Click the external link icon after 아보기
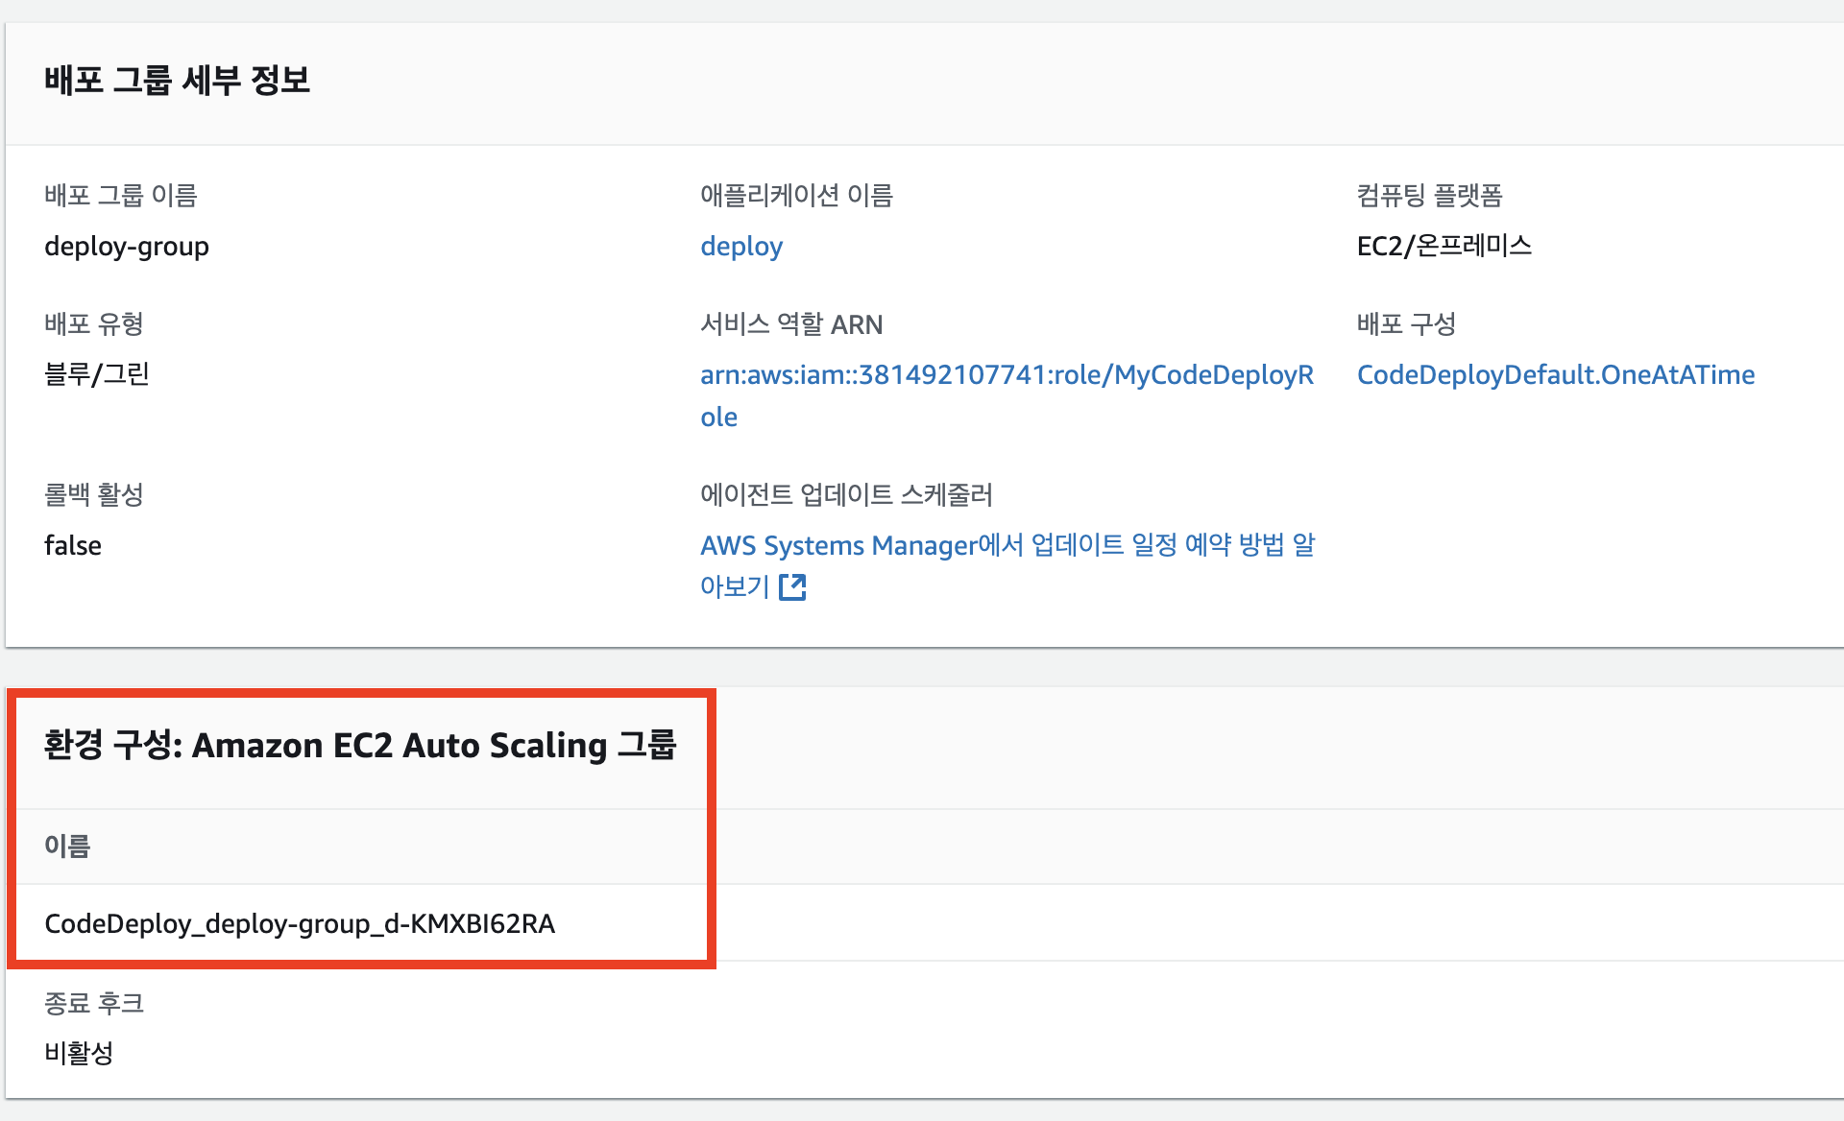The image size is (1844, 1121). (792, 586)
